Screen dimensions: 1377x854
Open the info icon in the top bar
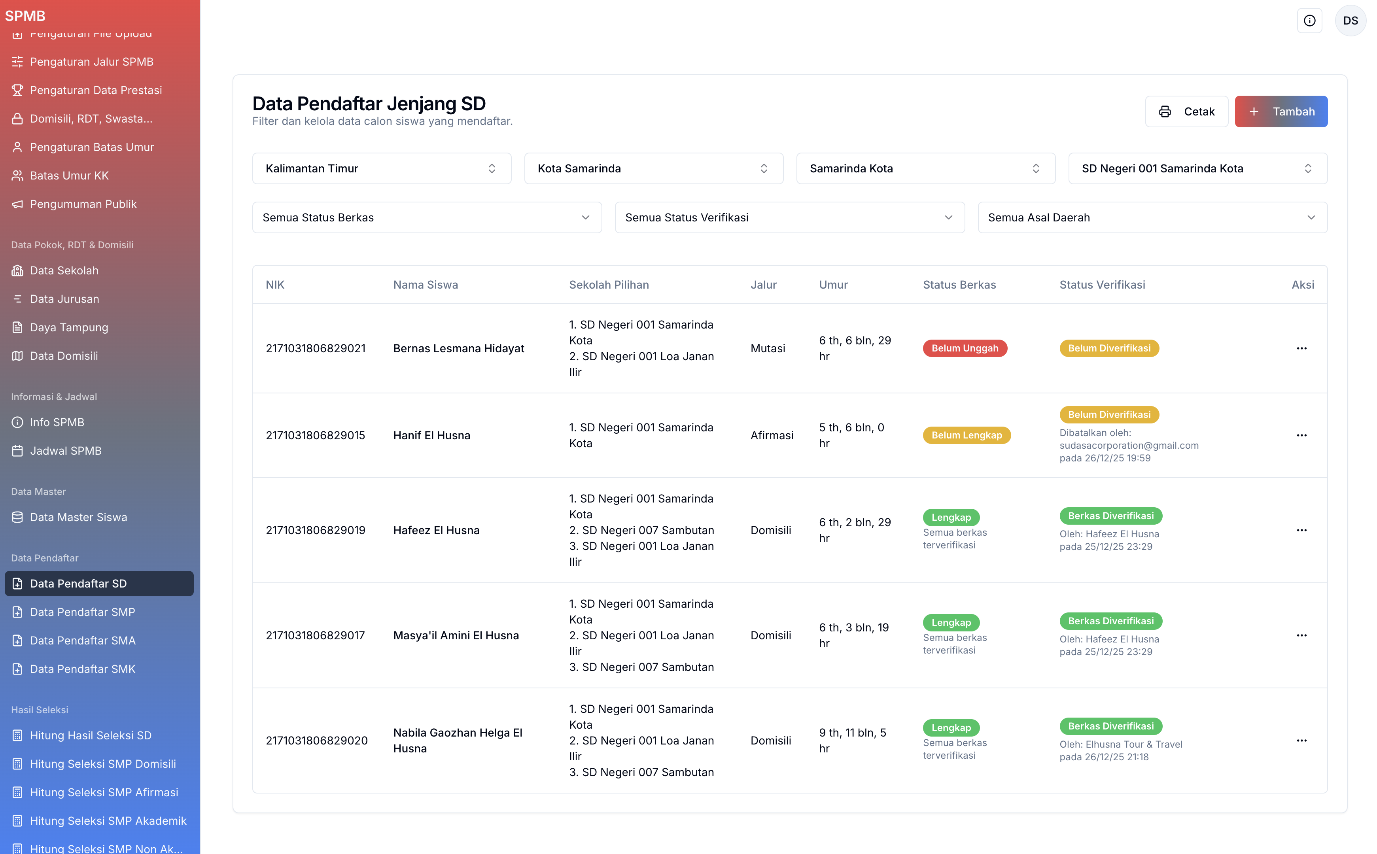1310,20
